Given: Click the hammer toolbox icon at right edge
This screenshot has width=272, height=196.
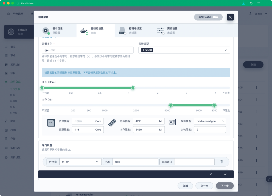Looking at the screenshot, I should click(269, 179).
